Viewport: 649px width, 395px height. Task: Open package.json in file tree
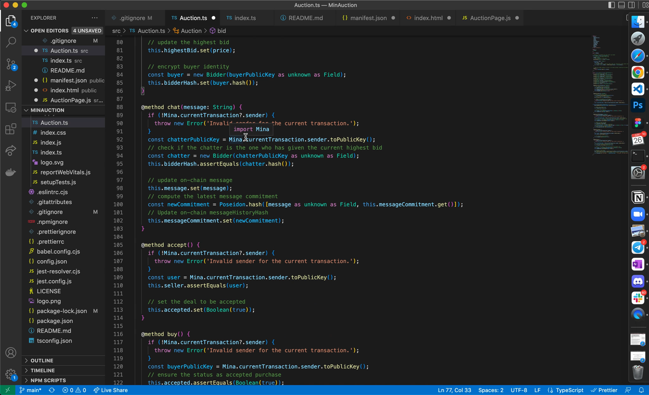(x=55, y=321)
